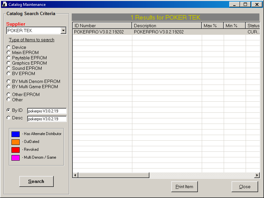Image resolution: width=264 pixels, height=198 pixels.
Task: Click the orange OutDated color swatch
Action: coord(15,142)
